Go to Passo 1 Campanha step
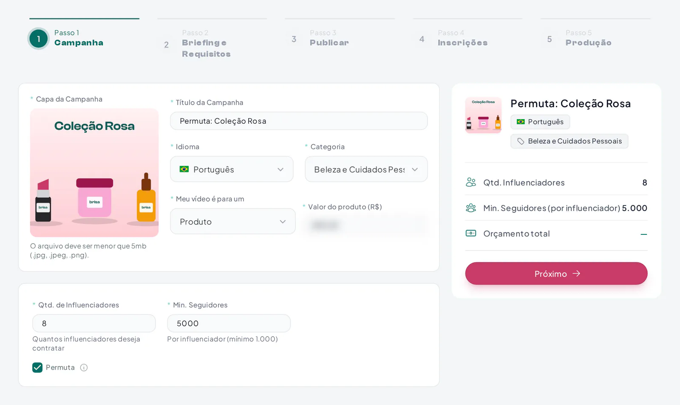Screen dimensions: 680x405 (x=84, y=37)
